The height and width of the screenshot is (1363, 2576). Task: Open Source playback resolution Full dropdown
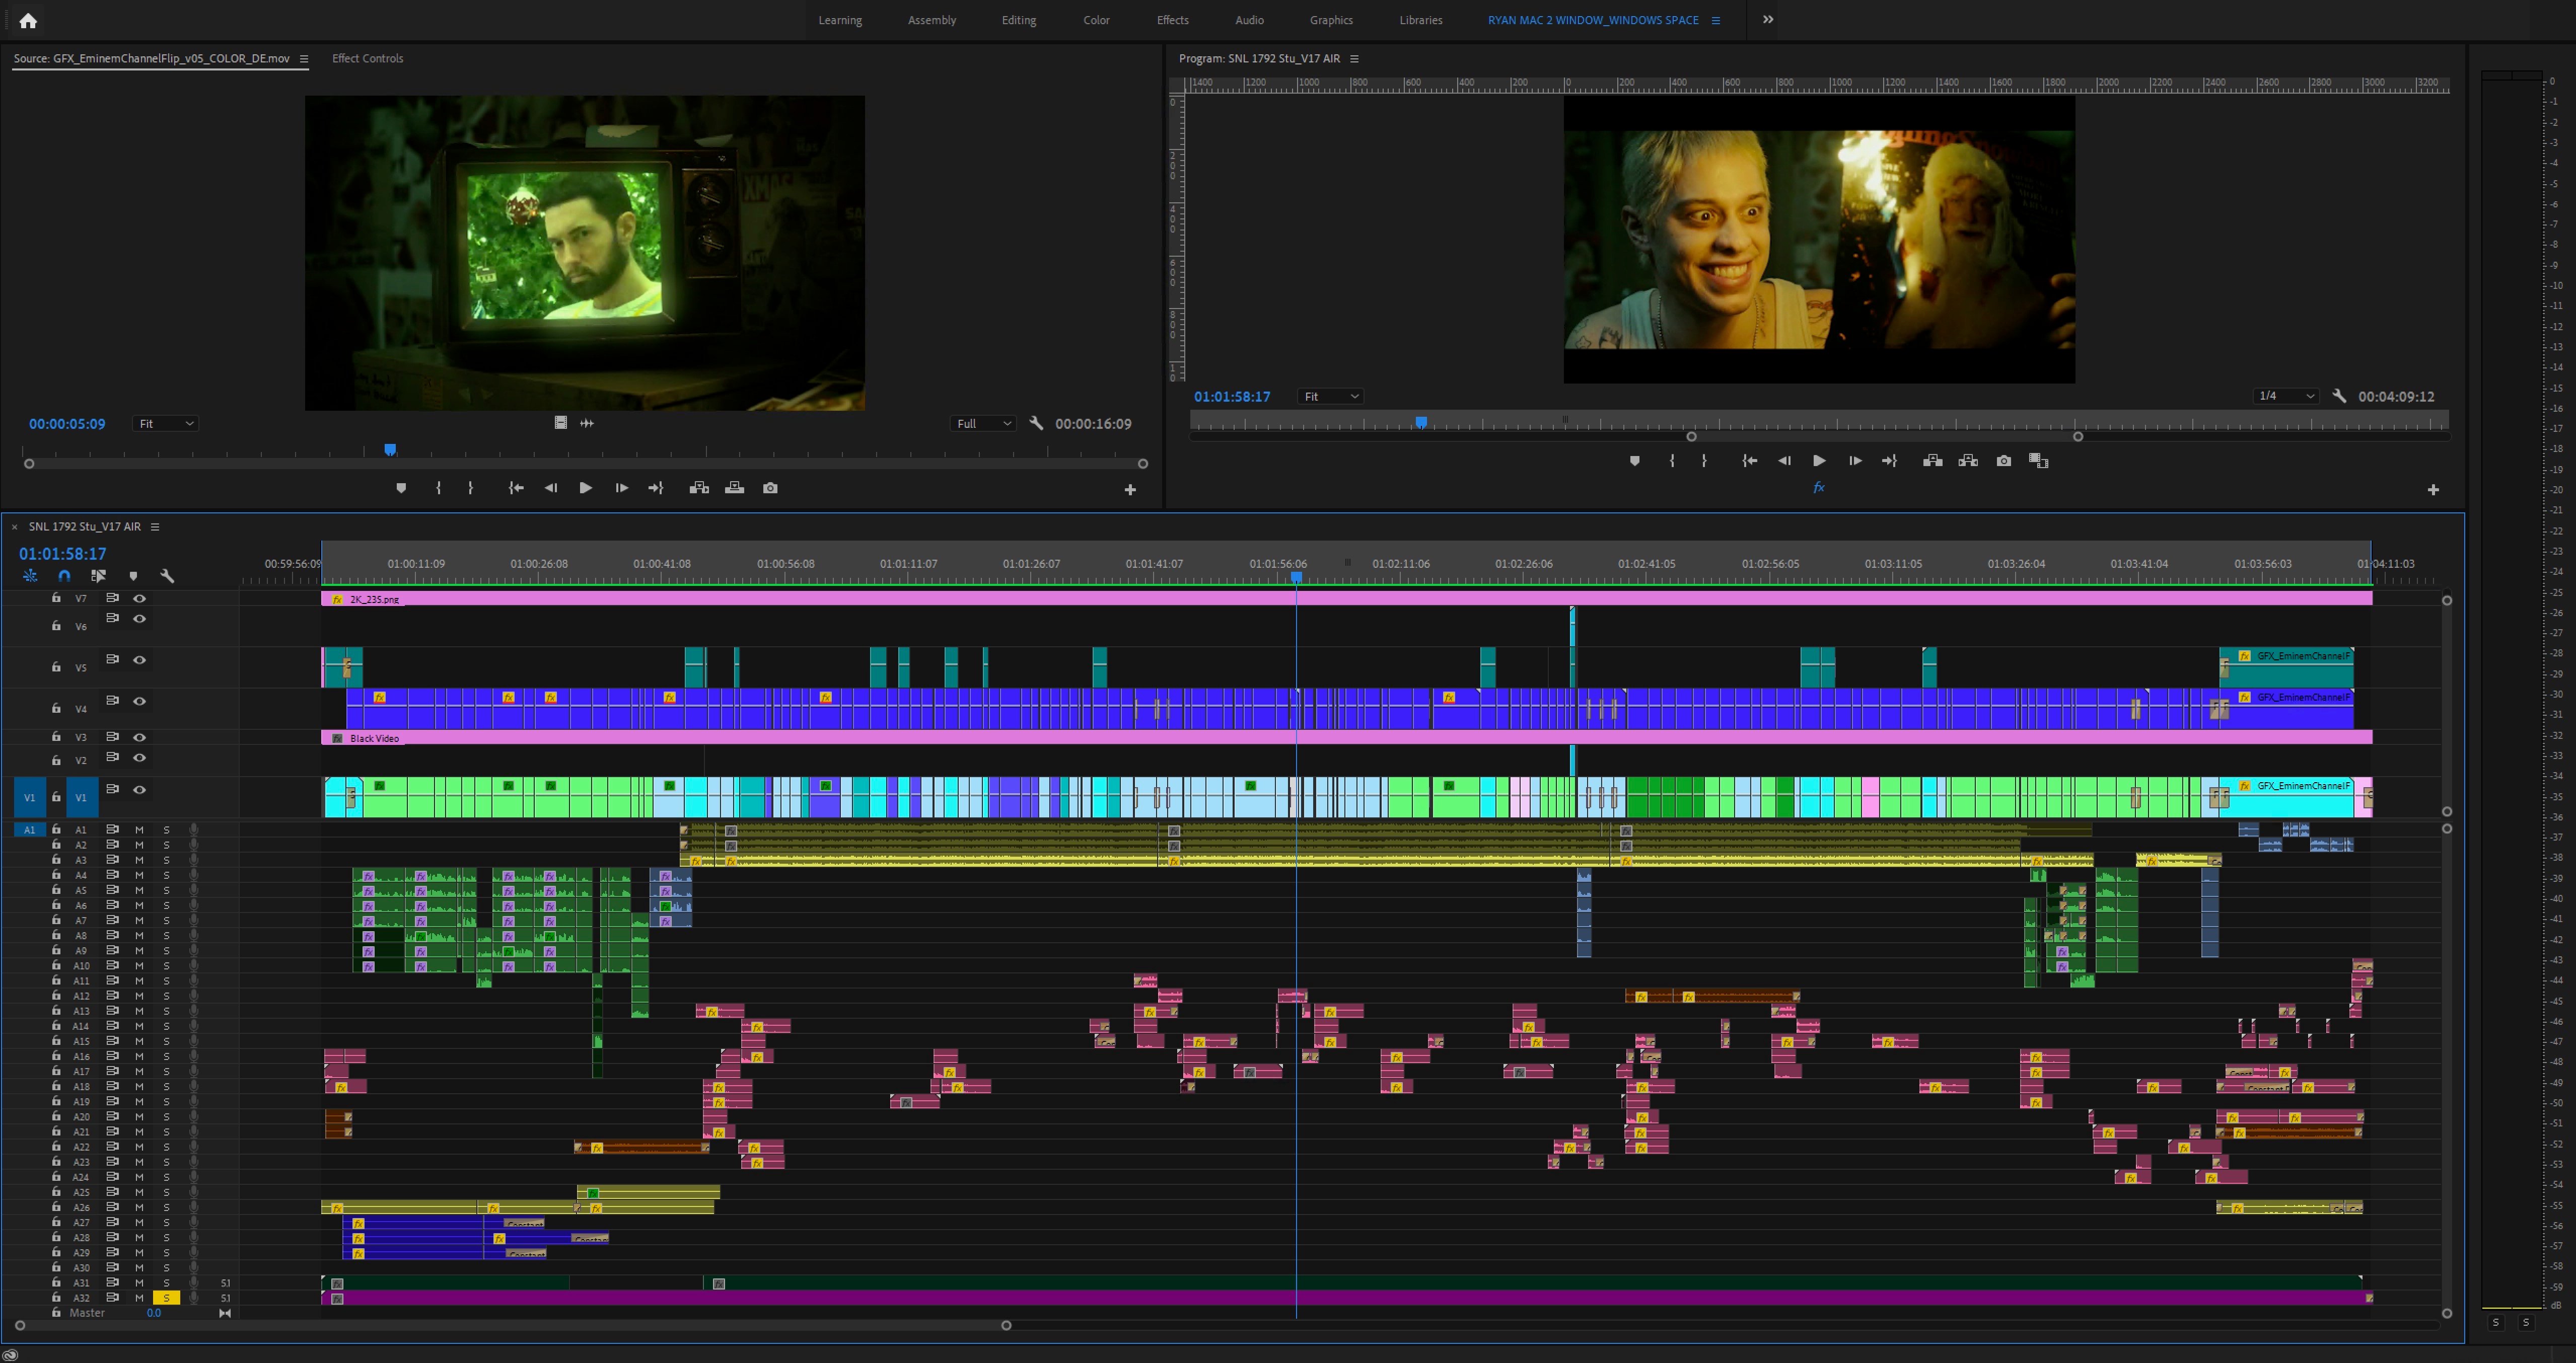coord(983,424)
